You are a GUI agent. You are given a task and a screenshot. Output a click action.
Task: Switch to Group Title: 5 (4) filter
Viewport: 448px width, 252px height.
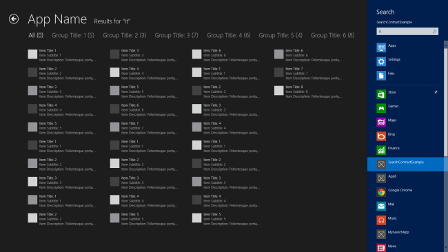[281, 35]
